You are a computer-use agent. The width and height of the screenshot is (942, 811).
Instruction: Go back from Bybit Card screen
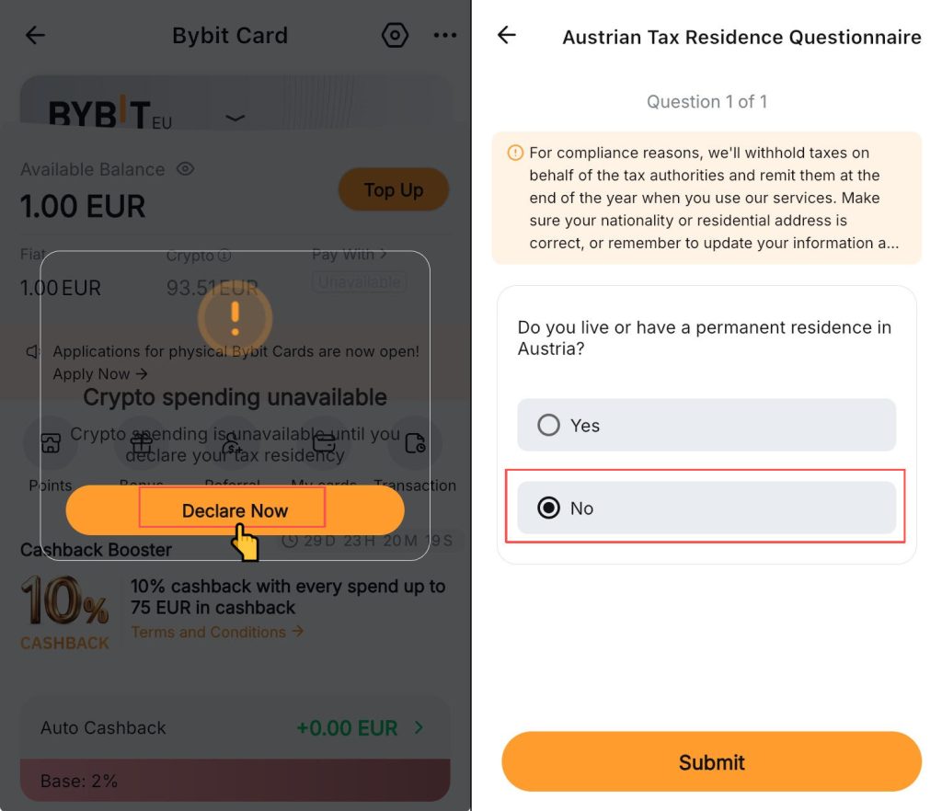point(35,36)
